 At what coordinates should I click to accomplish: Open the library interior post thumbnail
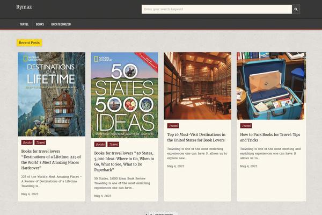point(197,86)
